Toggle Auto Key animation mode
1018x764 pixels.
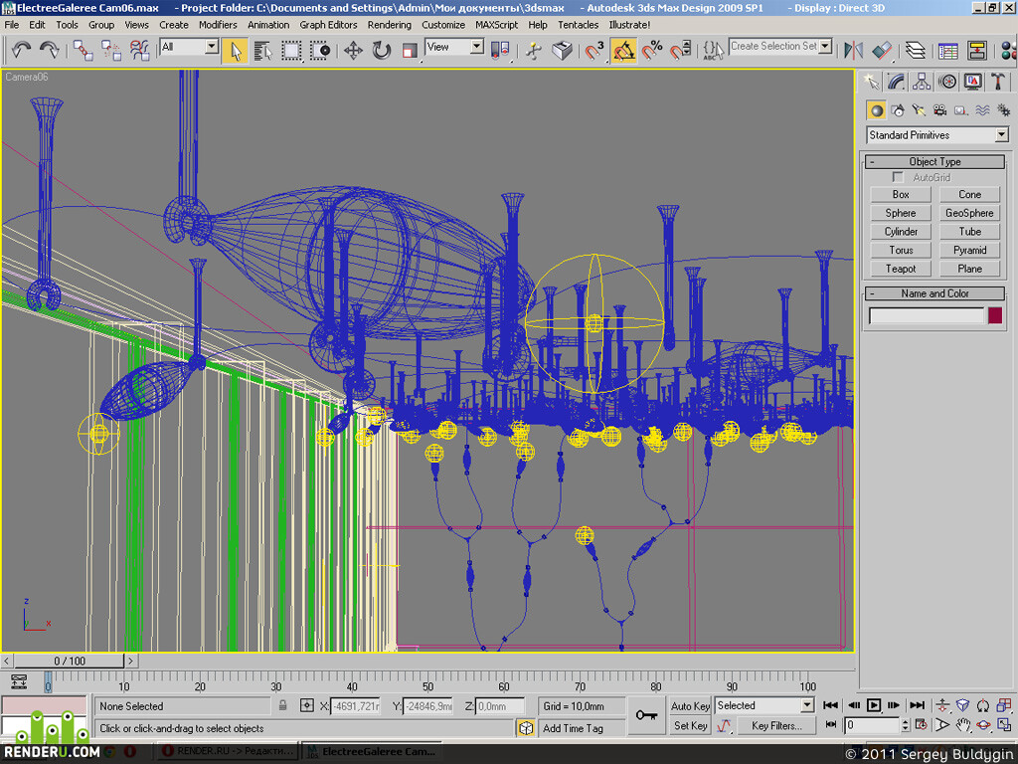690,706
